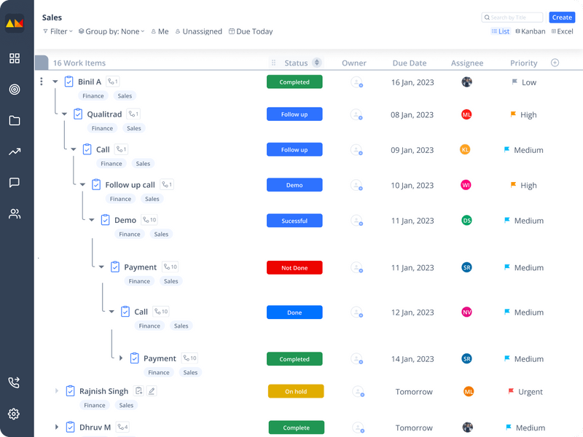This screenshot has height=437, width=583.
Task: Open the phone call icon in sidebar
Action: (x=14, y=382)
